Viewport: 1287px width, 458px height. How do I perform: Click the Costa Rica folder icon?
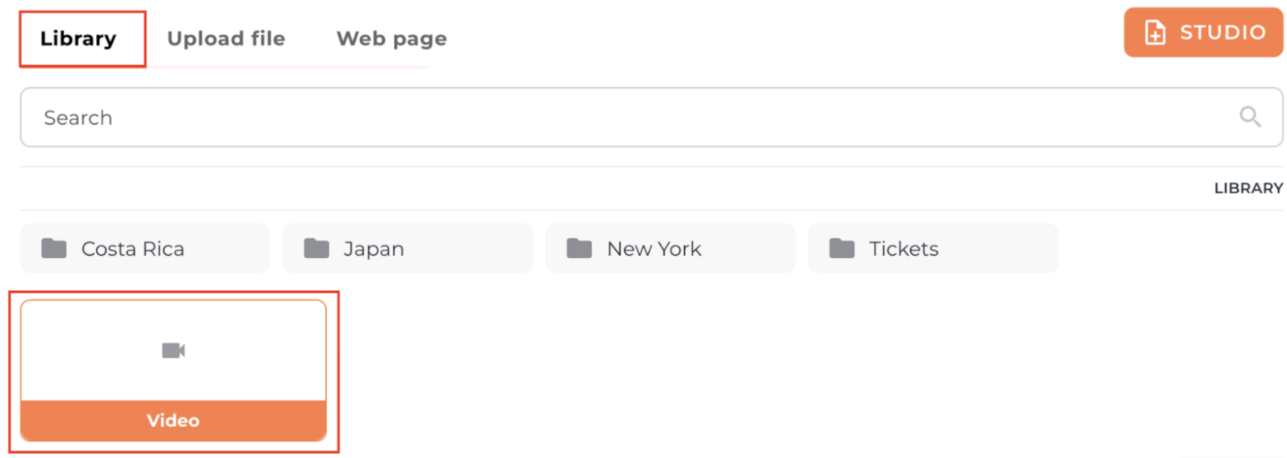click(54, 249)
